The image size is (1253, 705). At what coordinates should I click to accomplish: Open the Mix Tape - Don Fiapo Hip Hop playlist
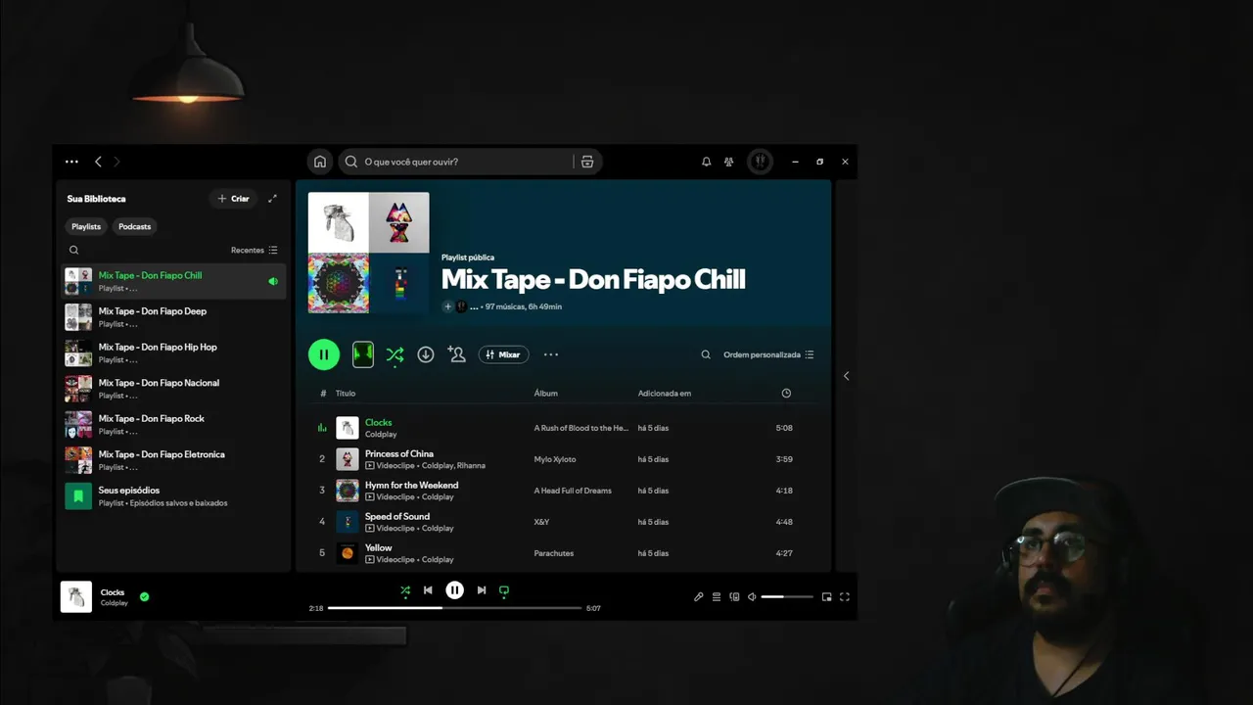[173, 352]
